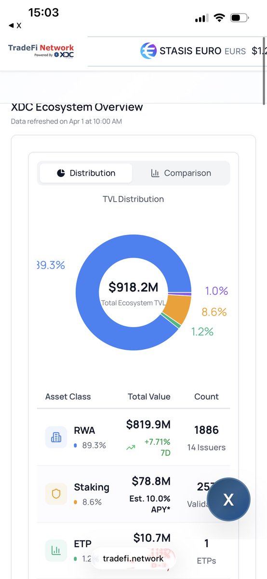
Task: Tap the STASIS EURO coin icon
Action: pos(148,51)
